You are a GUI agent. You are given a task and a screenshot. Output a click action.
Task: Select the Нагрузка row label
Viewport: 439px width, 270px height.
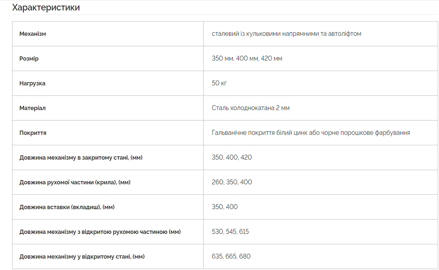(x=32, y=83)
